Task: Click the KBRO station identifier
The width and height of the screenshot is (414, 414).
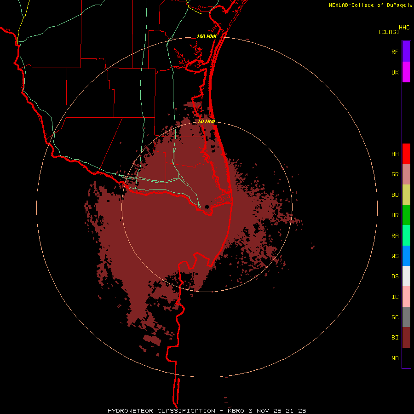Action: pos(236,411)
